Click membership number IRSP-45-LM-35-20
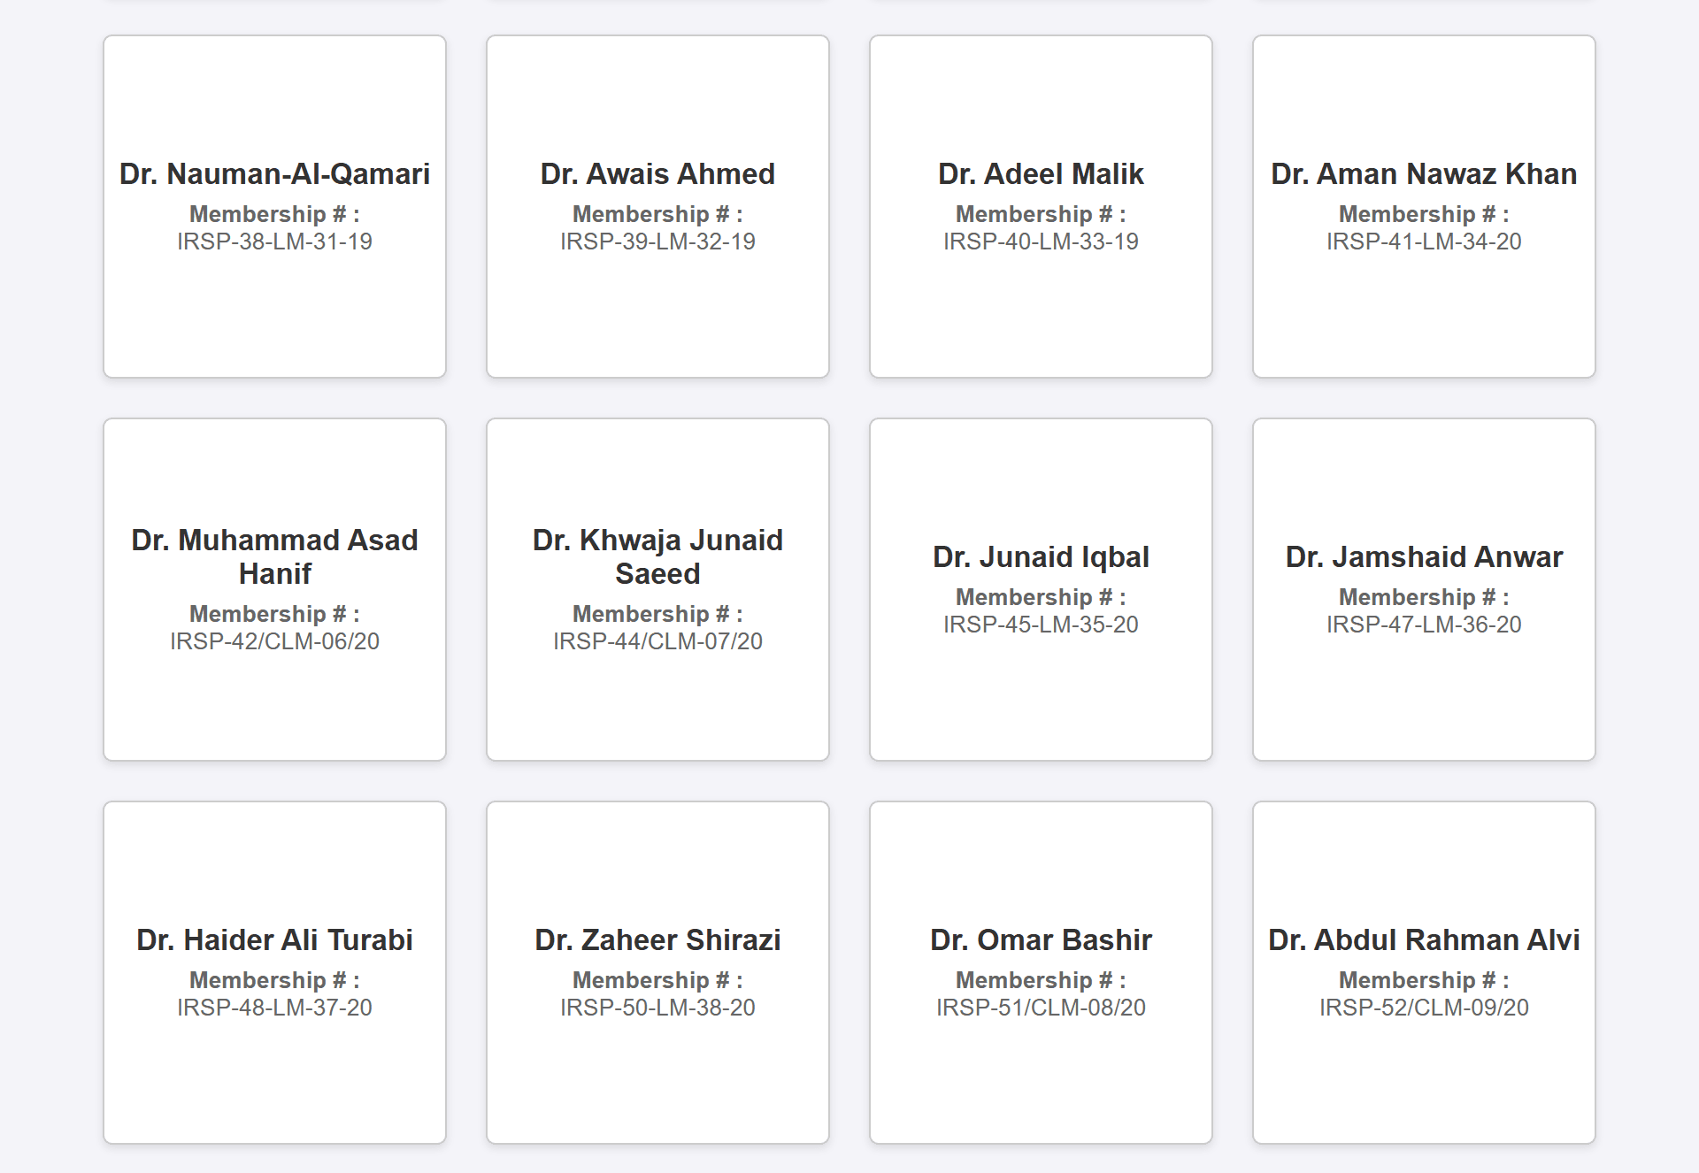The image size is (1699, 1173). 1041,625
